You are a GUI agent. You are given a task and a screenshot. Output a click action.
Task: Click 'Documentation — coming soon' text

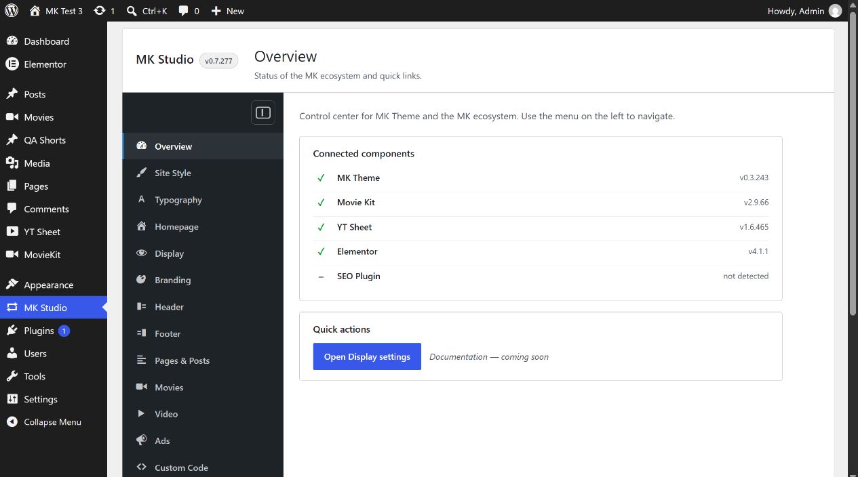(x=489, y=357)
